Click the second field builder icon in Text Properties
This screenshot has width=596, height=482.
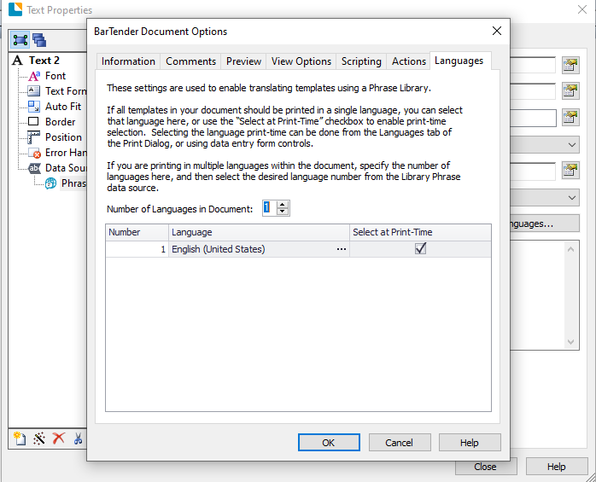[x=570, y=91]
